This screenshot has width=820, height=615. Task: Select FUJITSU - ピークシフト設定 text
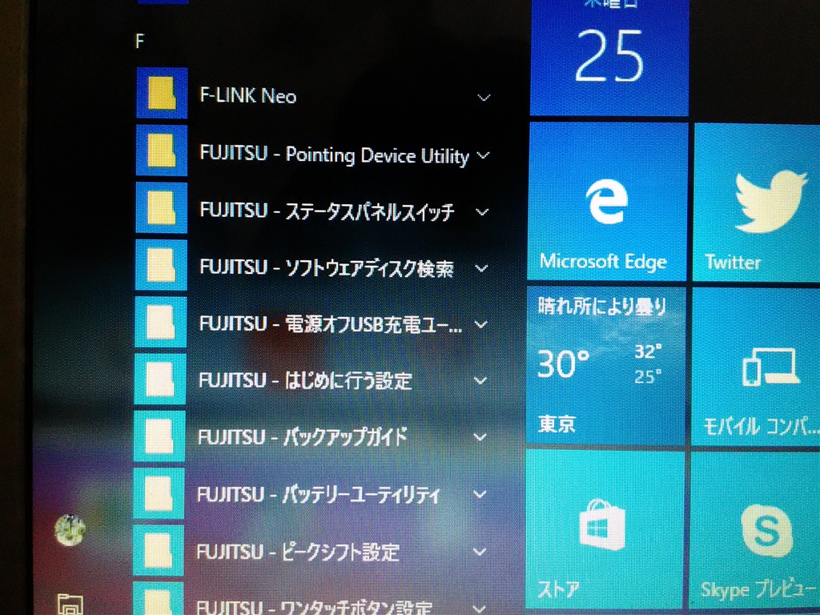(298, 552)
